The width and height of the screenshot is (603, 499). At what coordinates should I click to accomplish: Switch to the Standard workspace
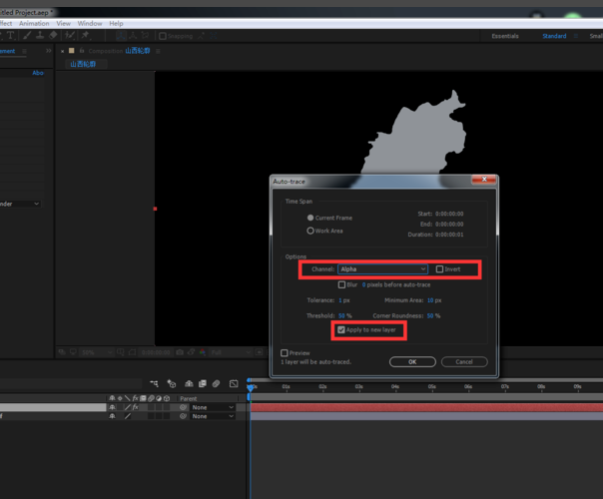tap(554, 36)
